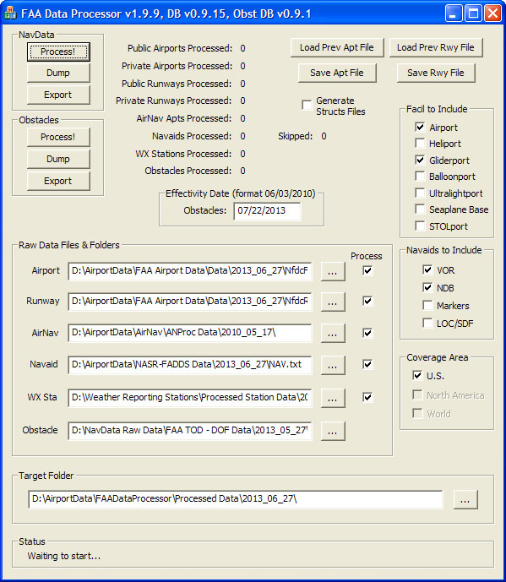Image resolution: width=506 pixels, height=582 pixels.
Task: Click the 'Private Runways Processed:' label
Action: click(x=173, y=101)
